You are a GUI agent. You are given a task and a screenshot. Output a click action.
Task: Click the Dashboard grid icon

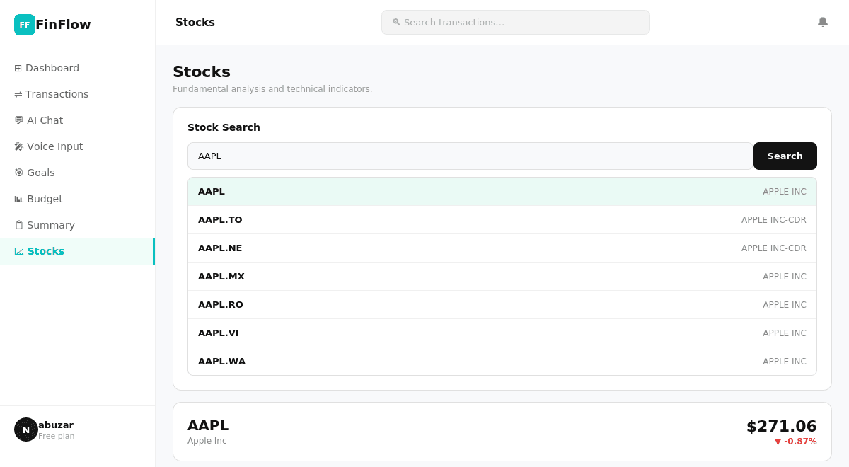pos(18,68)
